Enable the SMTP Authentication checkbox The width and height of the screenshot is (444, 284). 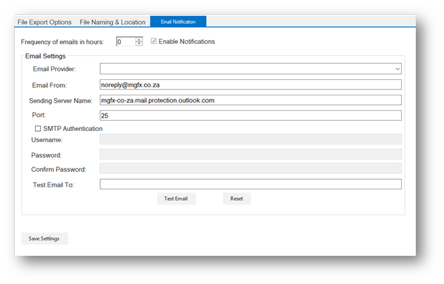pyautogui.click(x=38, y=128)
